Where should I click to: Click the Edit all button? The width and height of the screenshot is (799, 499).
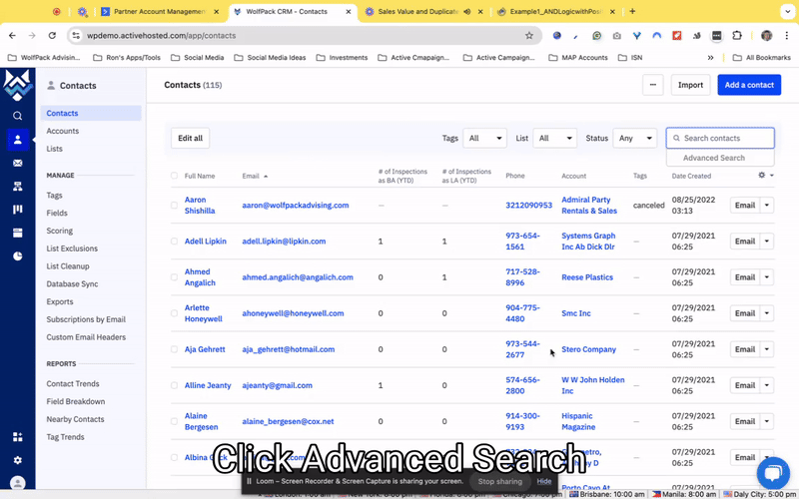tap(190, 138)
